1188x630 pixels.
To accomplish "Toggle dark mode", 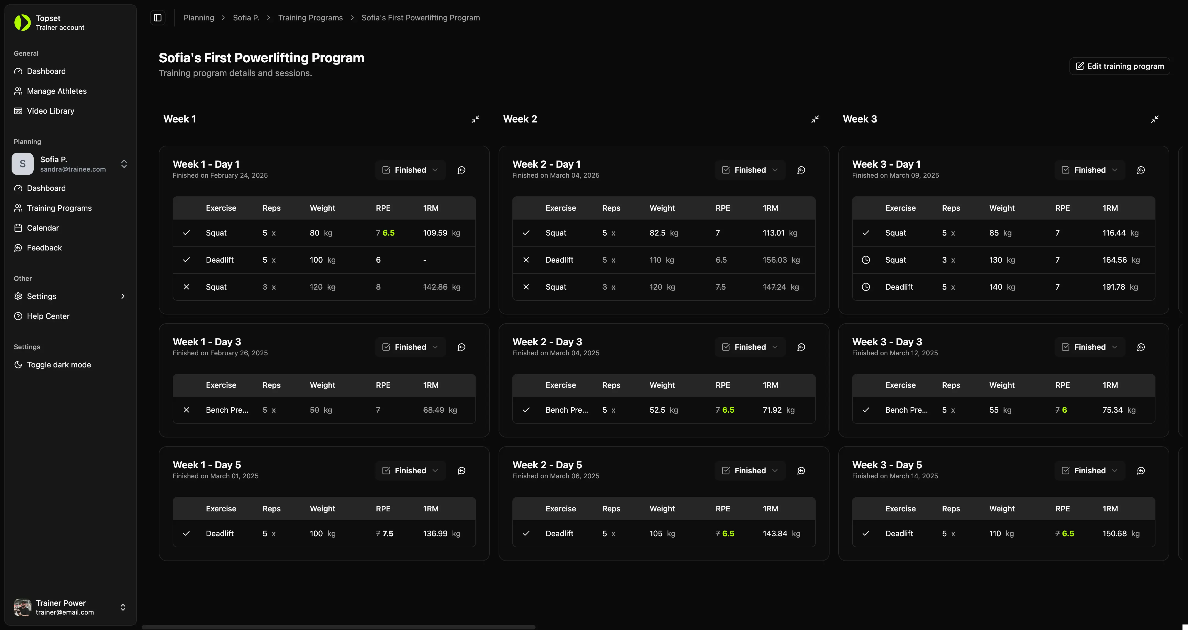I will [58, 364].
